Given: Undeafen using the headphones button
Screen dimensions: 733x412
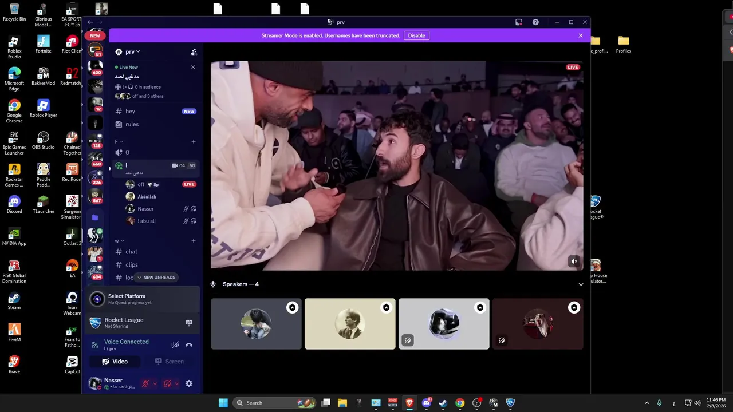Looking at the screenshot, I should click(x=167, y=383).
